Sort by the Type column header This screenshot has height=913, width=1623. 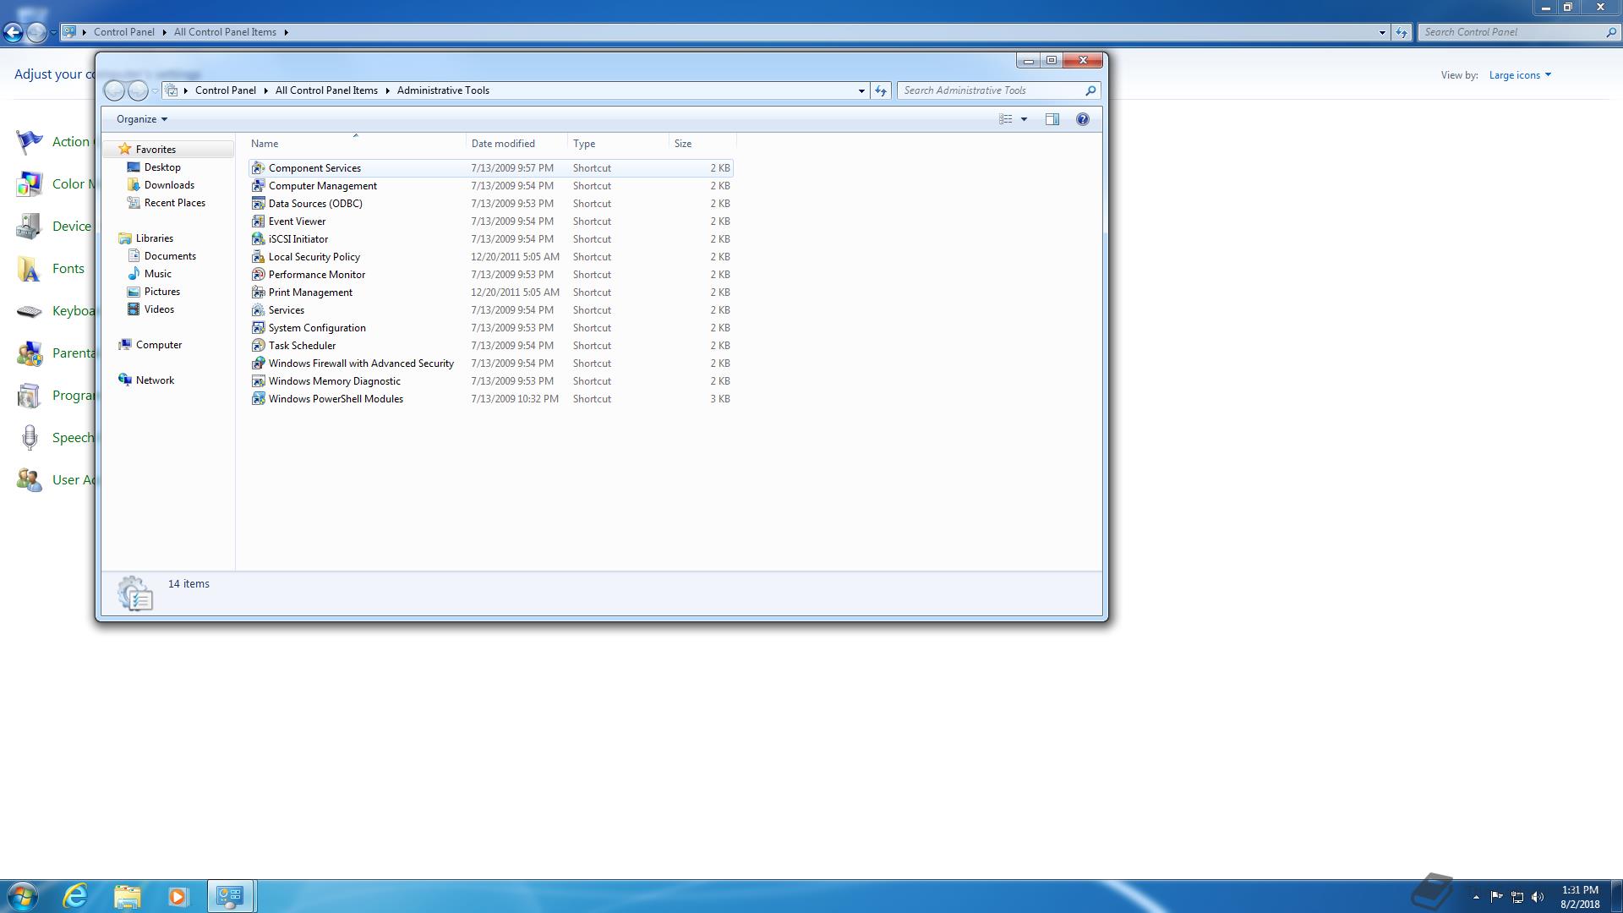click(618, 144)
